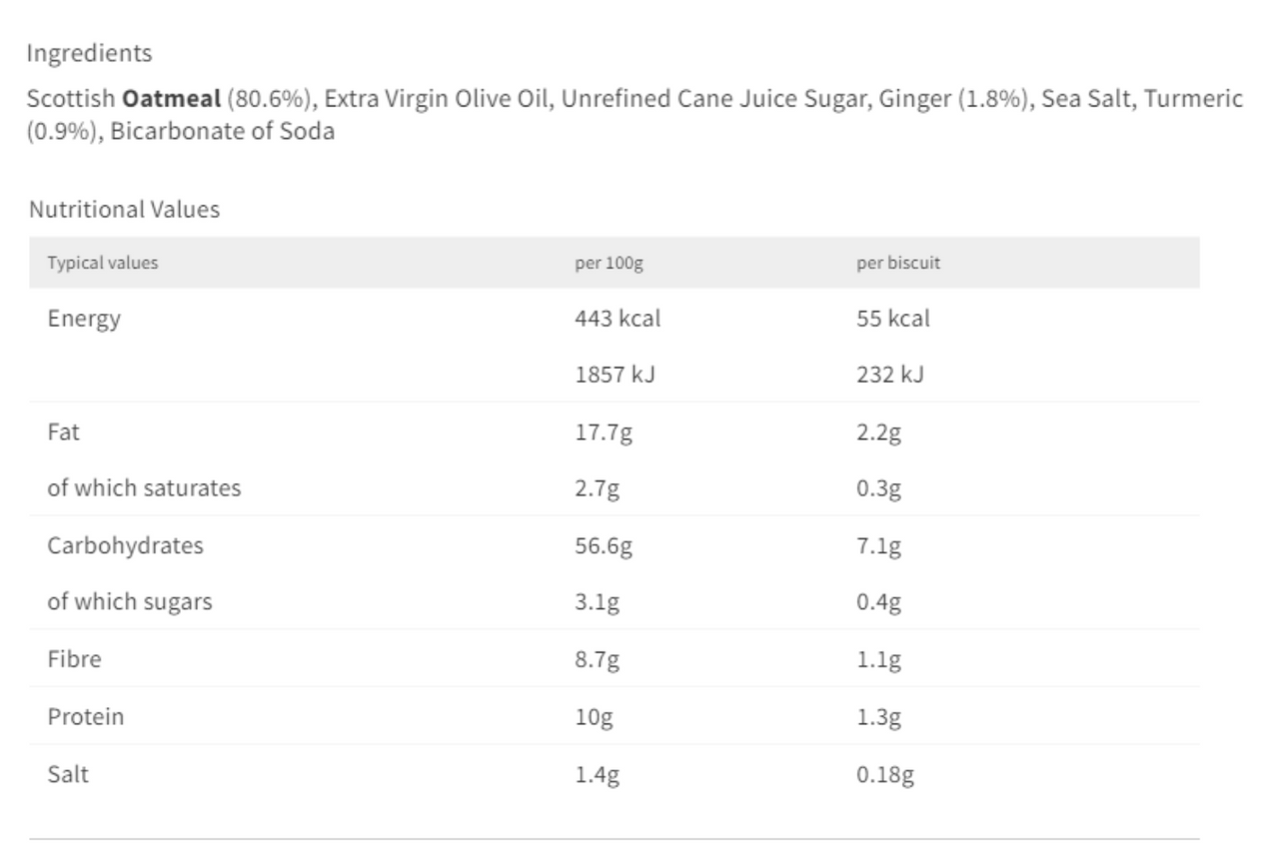Image resolution: width=1279 pixels, height=852 pixels.
Task: Click the per biscuit column header
Action: click(x=898, y=264)
